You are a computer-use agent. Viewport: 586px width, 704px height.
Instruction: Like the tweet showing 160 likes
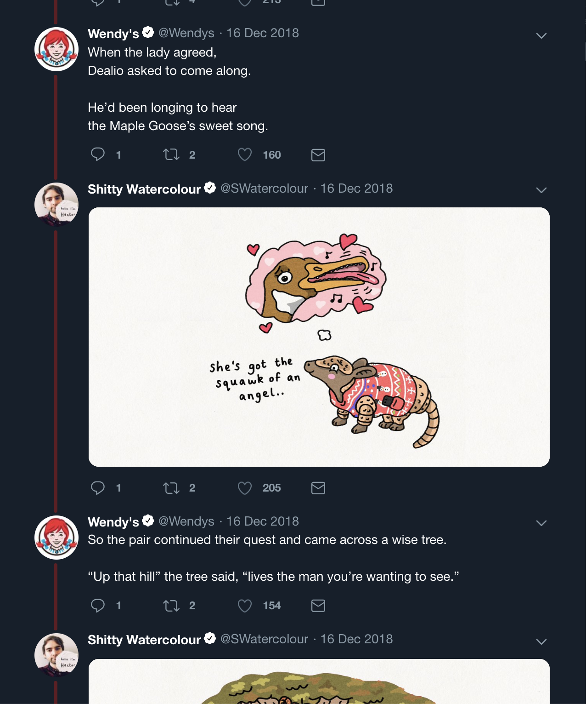point(245,155)
